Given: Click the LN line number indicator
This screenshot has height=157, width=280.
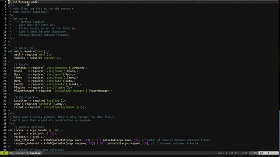Looking at the screenshot, I should [262, 153].
